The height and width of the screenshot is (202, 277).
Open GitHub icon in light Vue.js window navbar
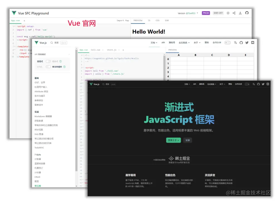pos(241,43)
